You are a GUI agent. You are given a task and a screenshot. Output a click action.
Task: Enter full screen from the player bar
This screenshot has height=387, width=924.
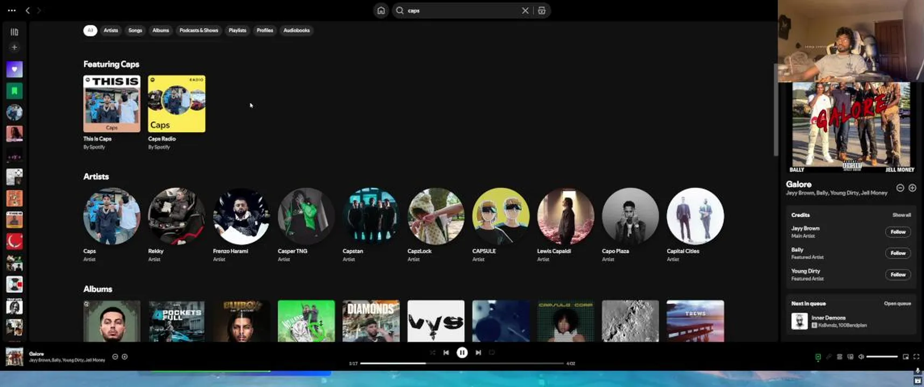pos(916,357)
